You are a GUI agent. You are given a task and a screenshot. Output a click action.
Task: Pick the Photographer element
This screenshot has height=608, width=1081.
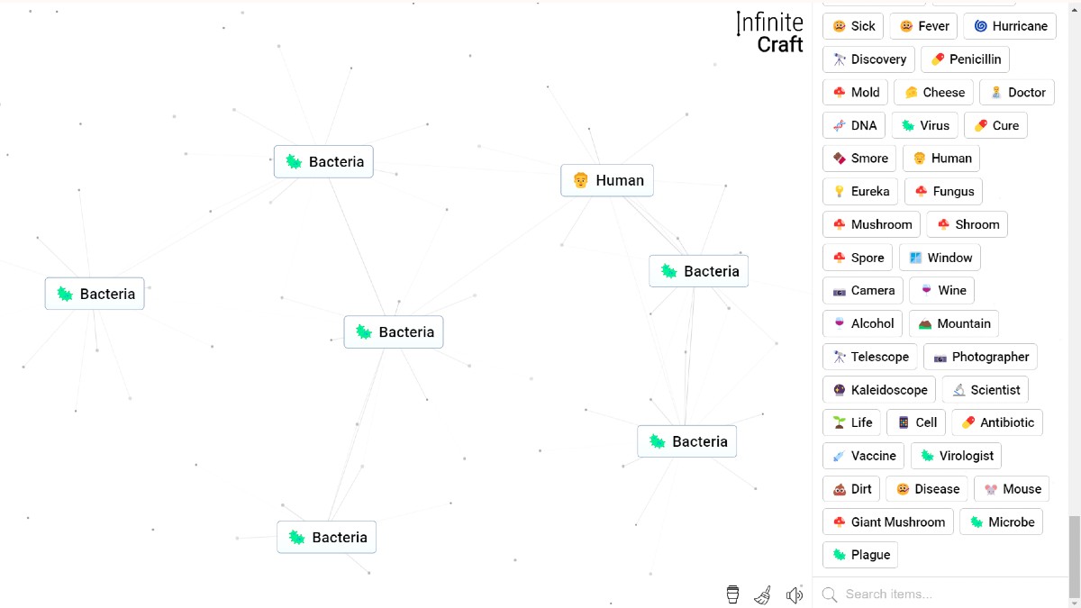980,357
